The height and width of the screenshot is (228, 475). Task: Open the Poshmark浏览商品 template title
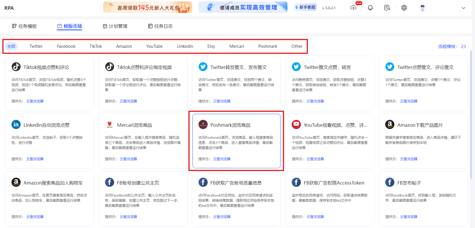click(230, 125)
